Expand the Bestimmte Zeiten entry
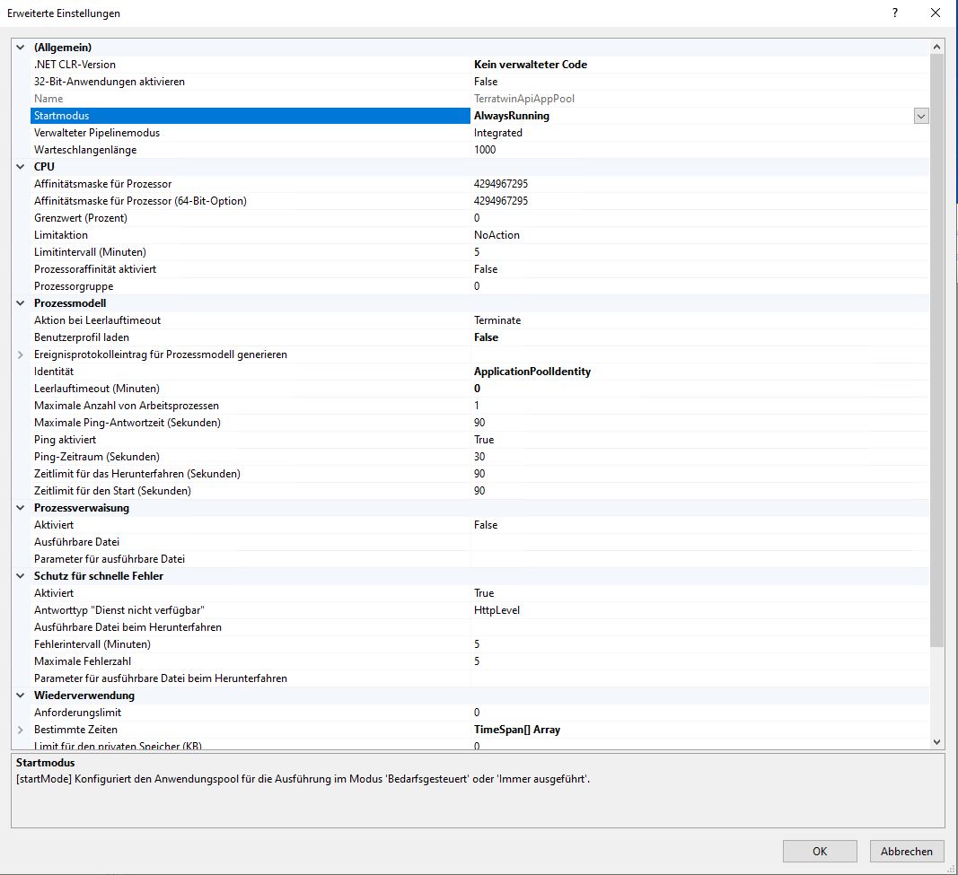958x875 pixels. (21, 730)
